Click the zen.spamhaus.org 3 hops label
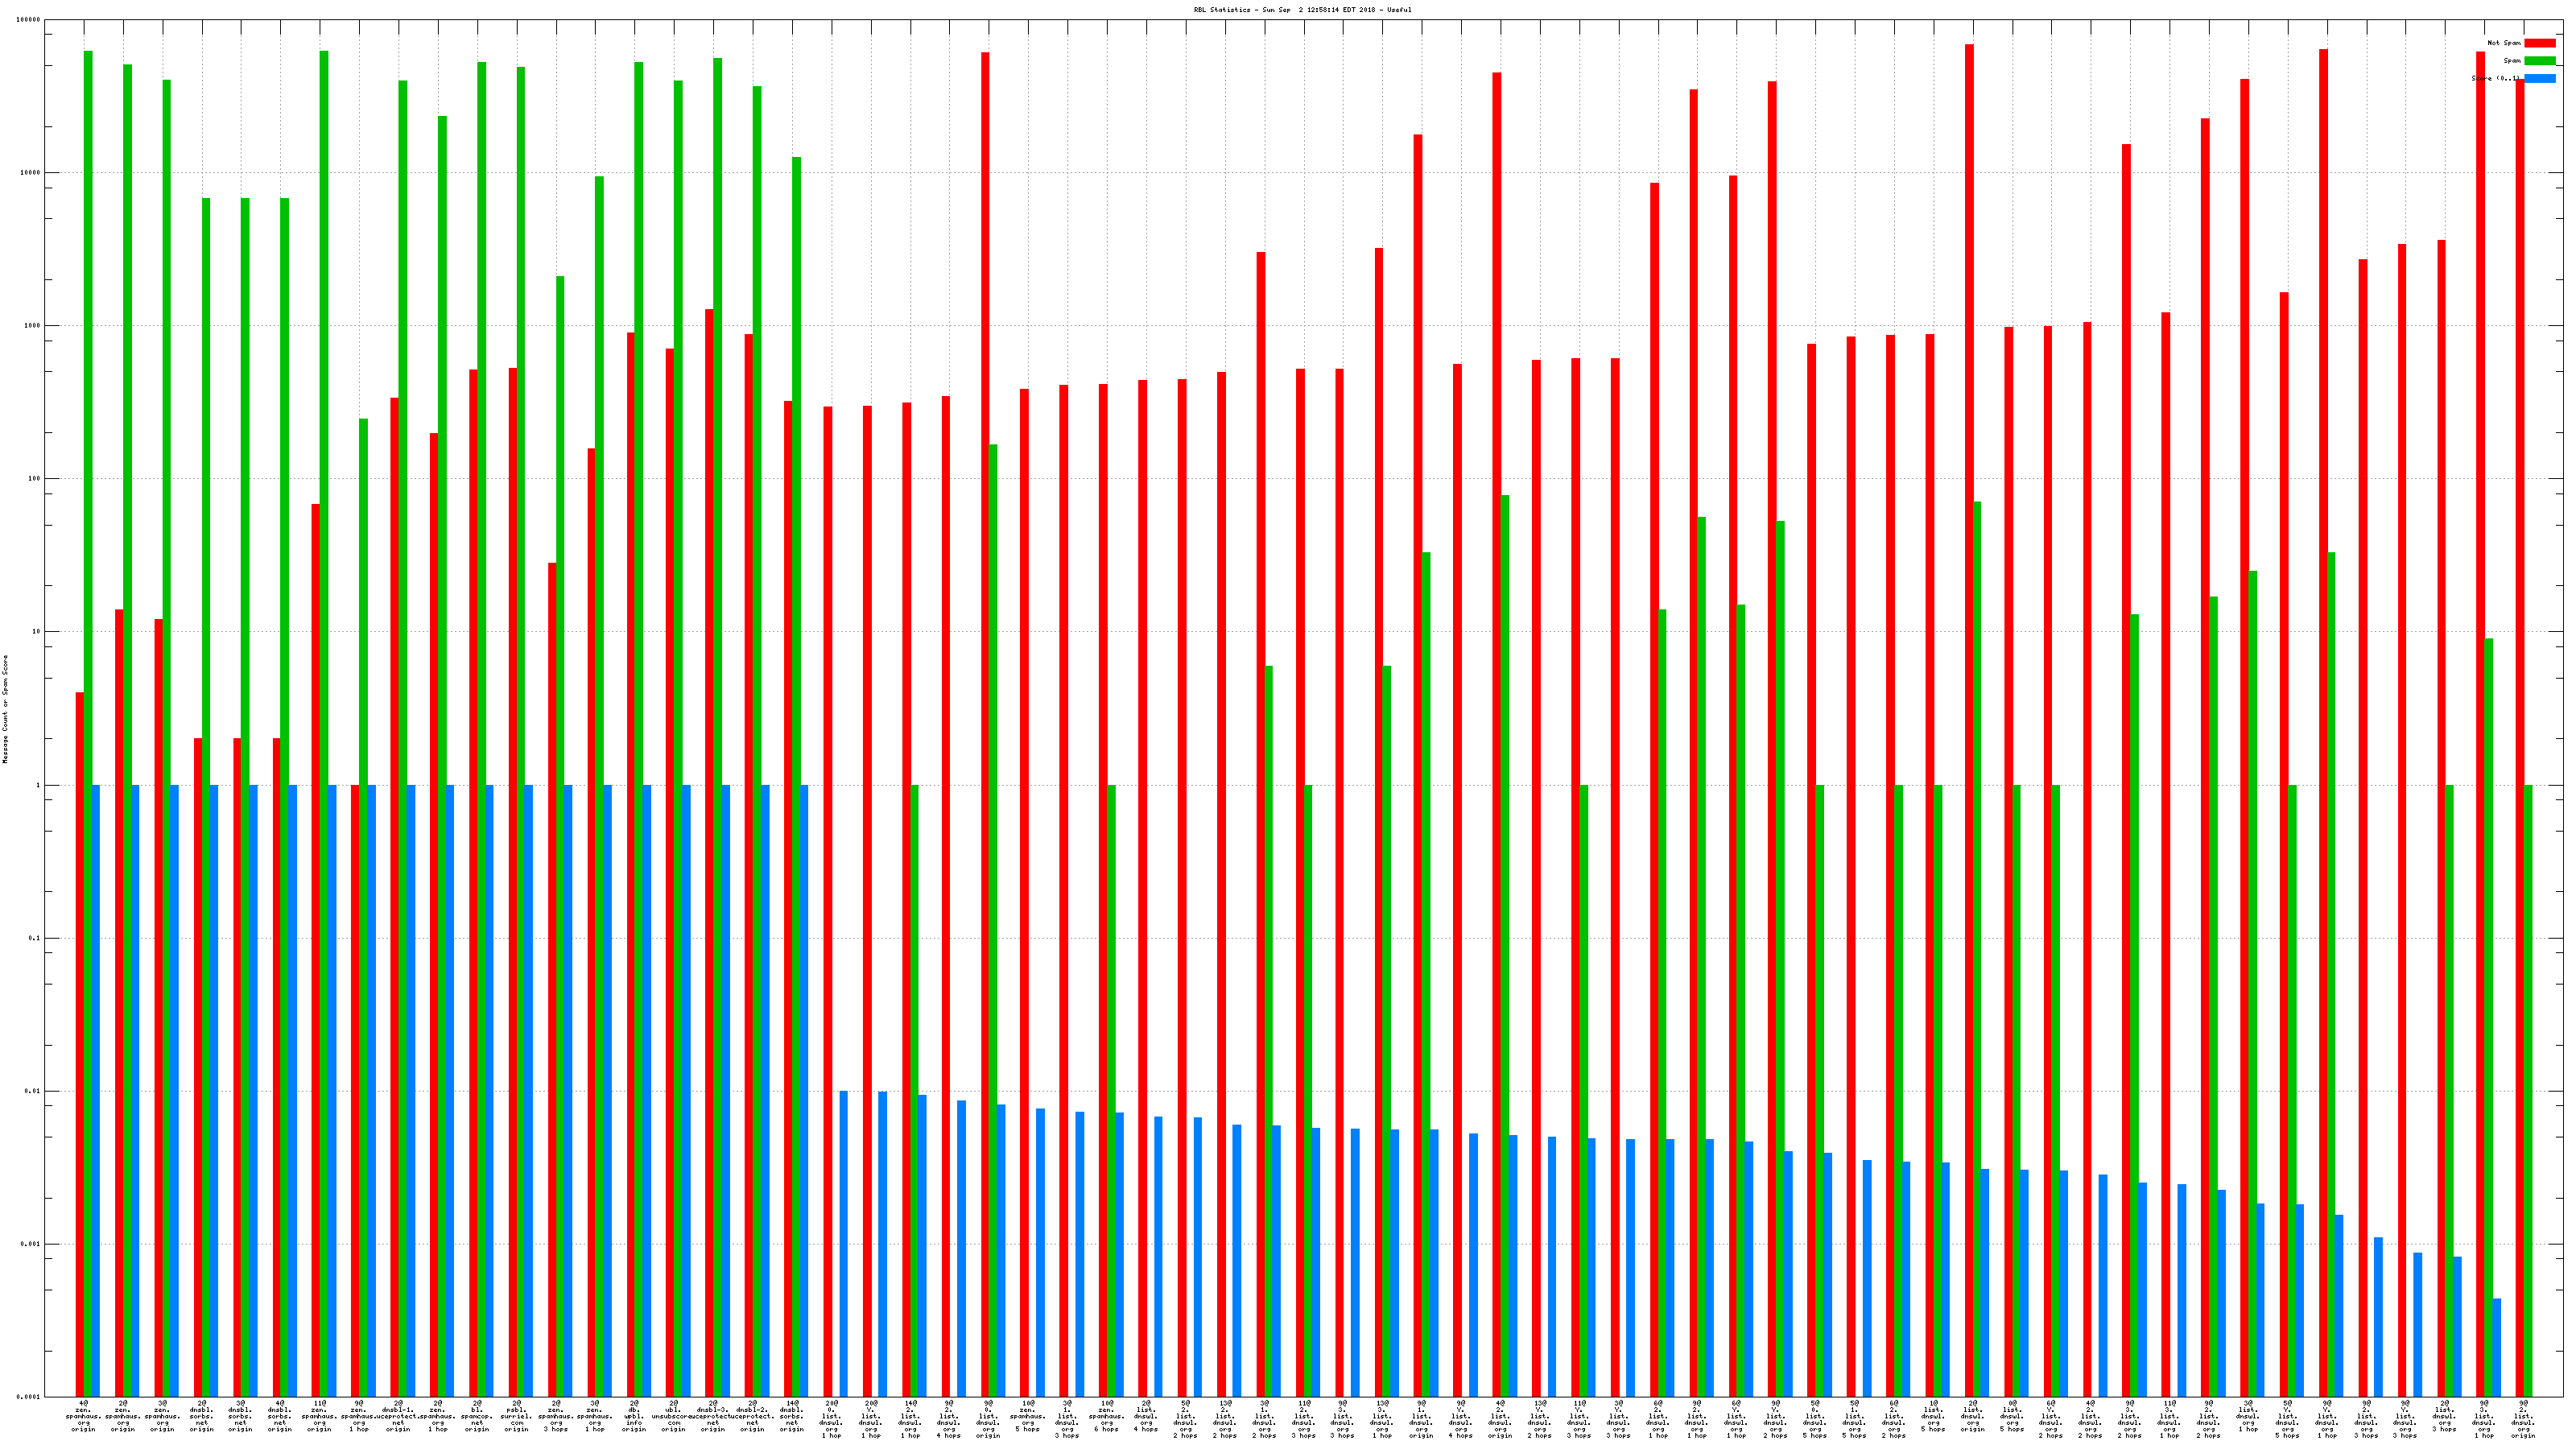 pyautogui.click(x=556, y=1416)
